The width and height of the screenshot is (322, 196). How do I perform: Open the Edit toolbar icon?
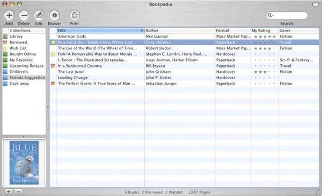[x=39, y=16]
